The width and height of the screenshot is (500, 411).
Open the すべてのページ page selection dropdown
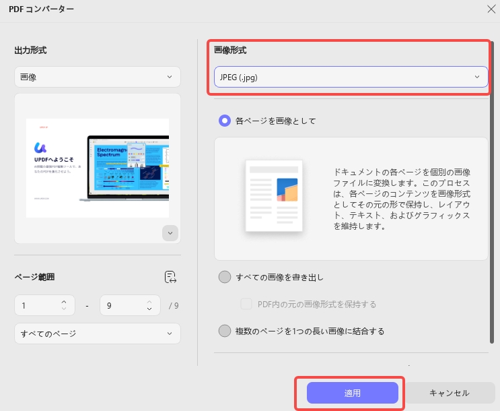click(98, 334)
